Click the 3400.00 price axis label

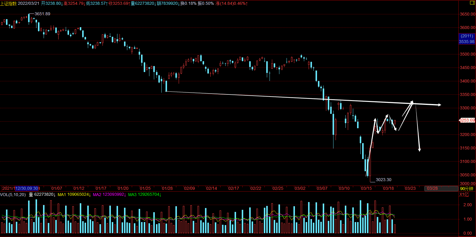coord(467,81)
